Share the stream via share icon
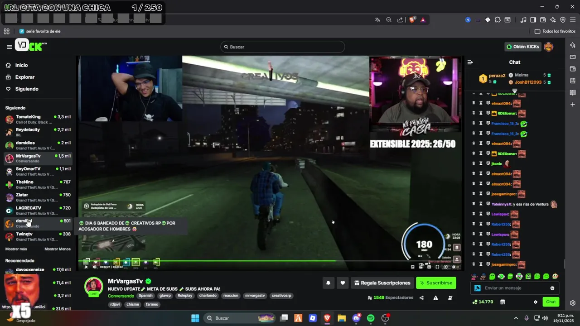 (421, 297)
